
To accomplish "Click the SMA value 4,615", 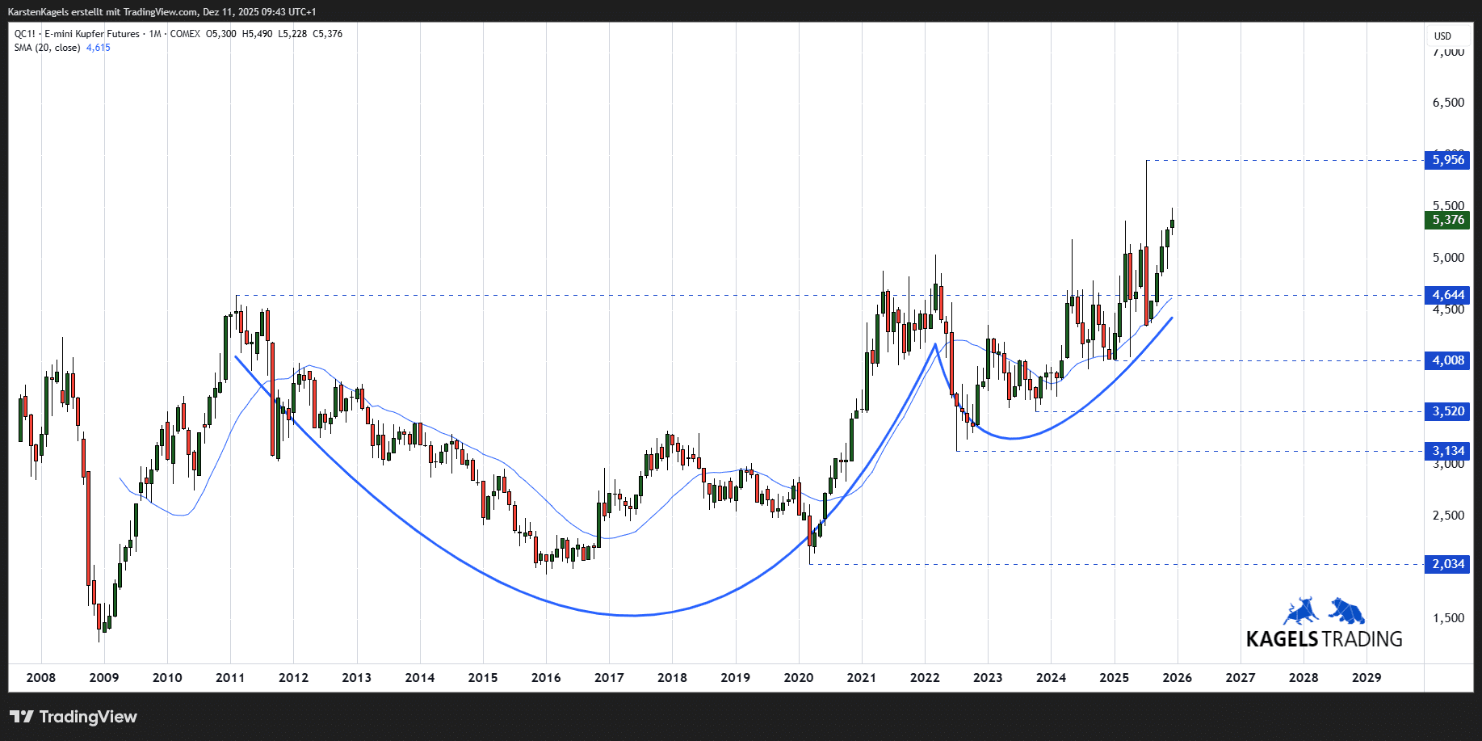I will [x=98, y=48].
